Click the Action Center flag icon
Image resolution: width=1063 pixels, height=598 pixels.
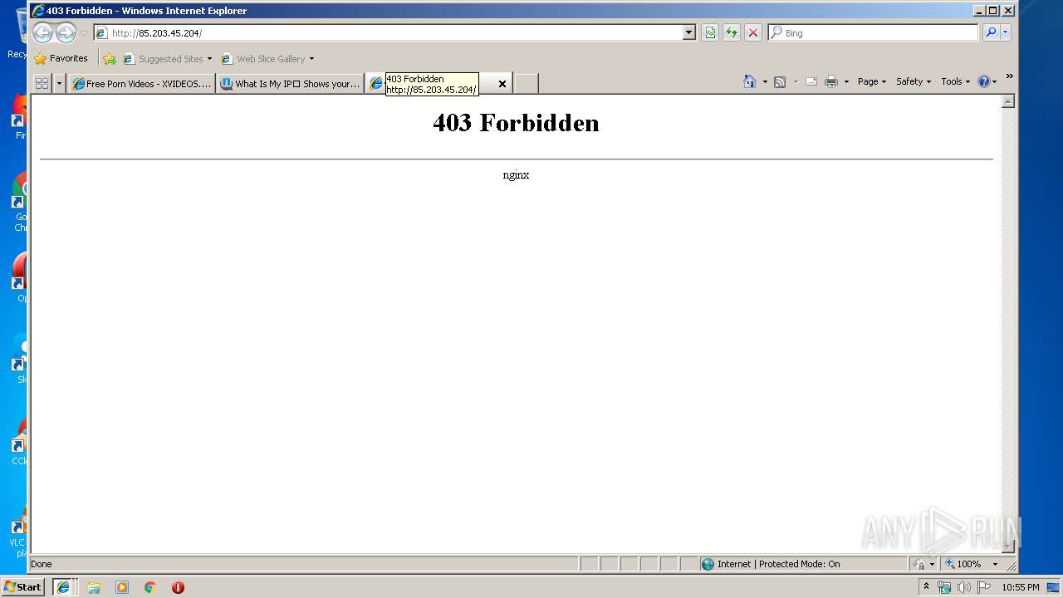(x=984, y=587)
